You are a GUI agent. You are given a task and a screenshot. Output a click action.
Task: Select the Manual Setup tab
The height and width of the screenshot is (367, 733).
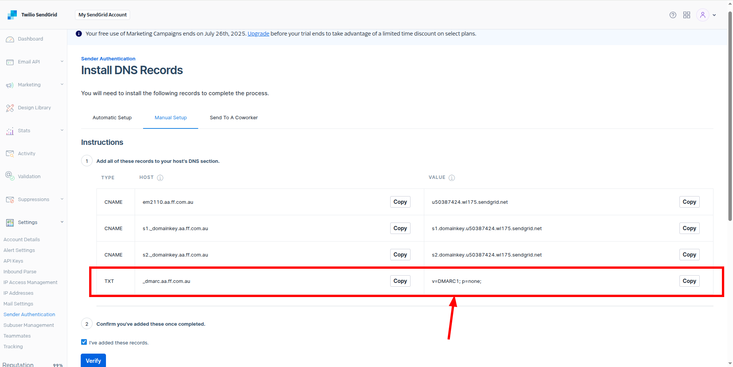tap(171, 118)
